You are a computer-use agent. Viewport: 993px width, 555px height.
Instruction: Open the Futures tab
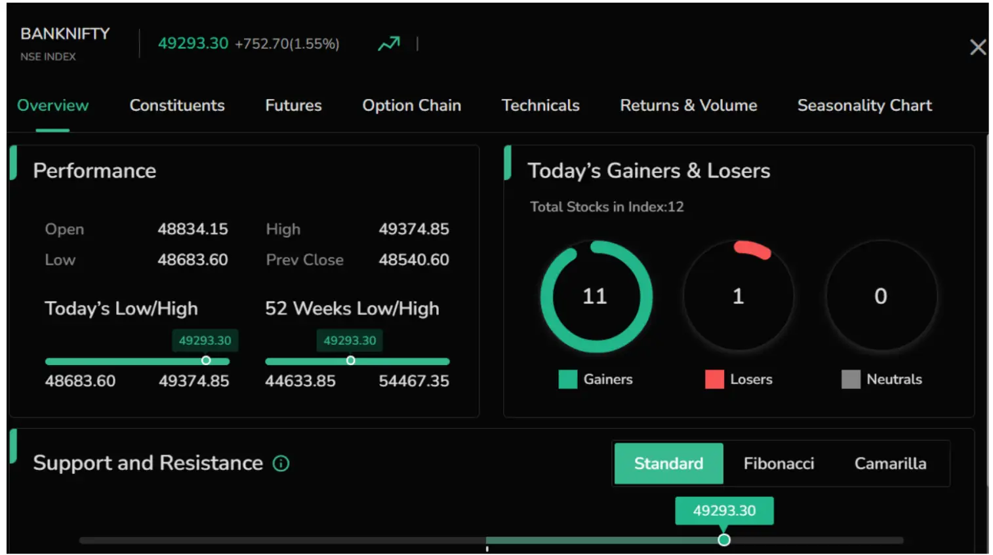(293, 105)
